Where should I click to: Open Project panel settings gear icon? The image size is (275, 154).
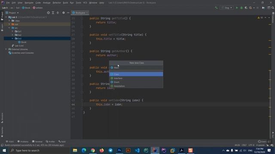click(64, 13)
